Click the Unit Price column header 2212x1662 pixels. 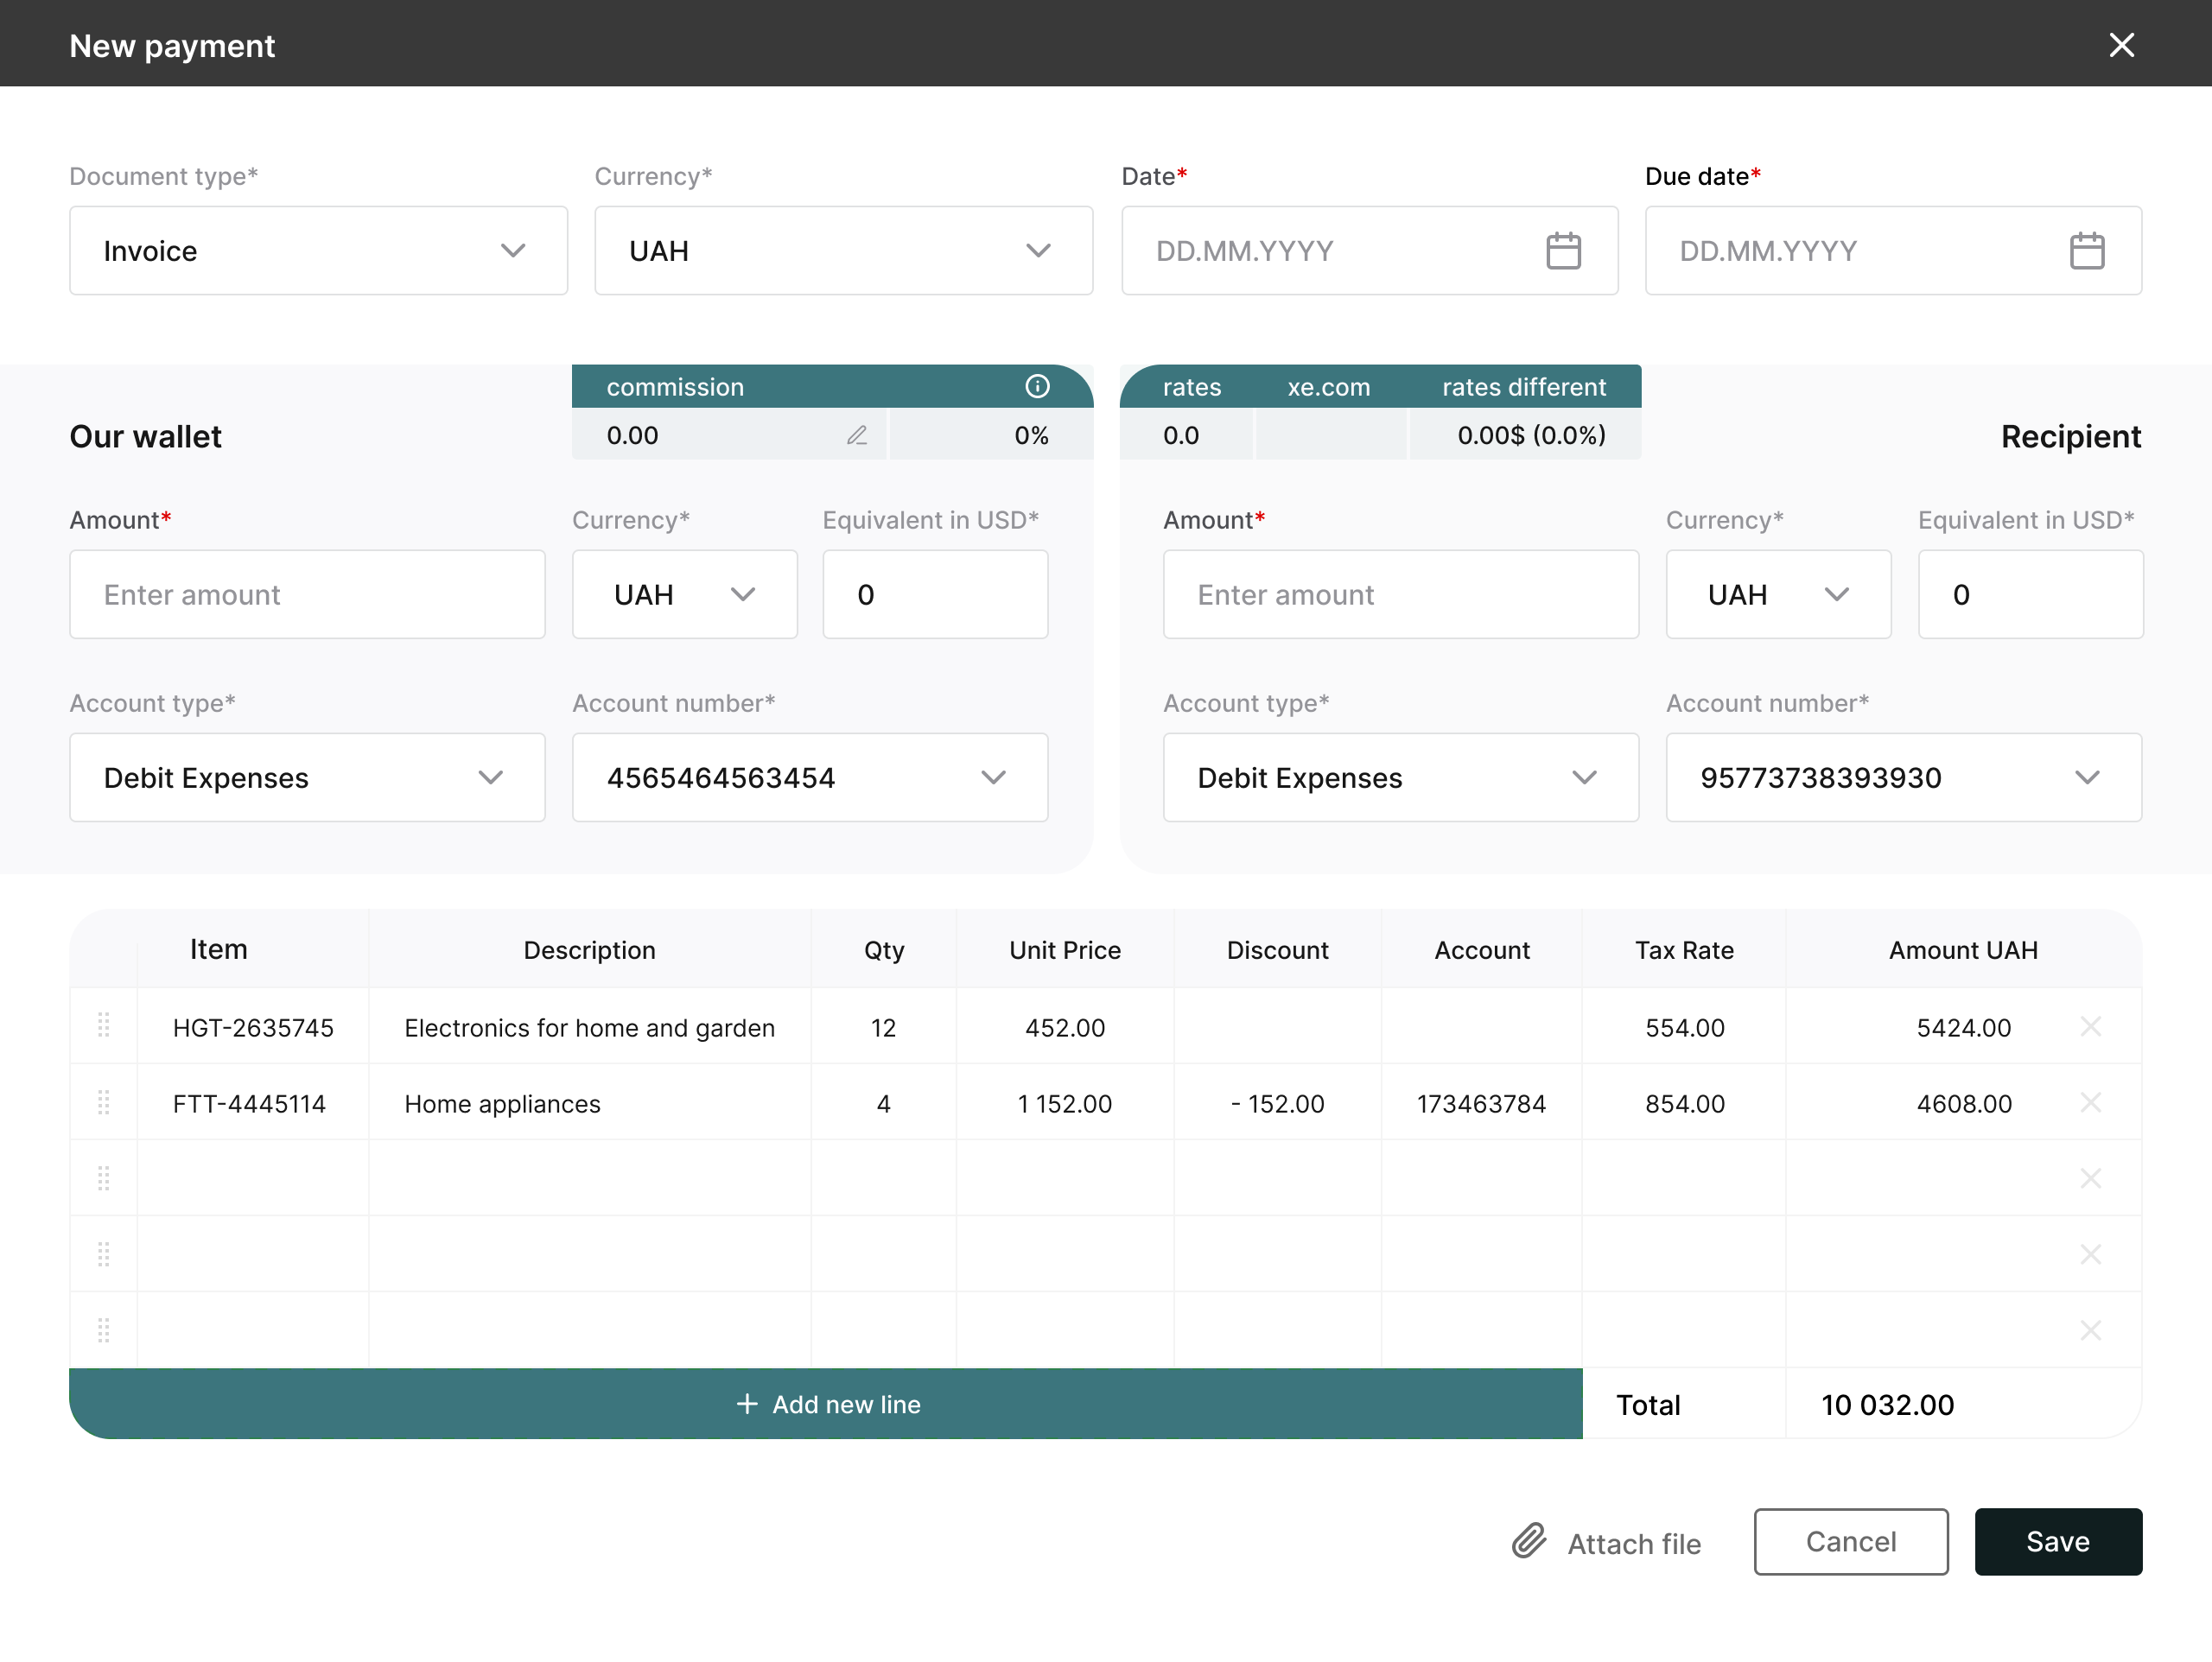click(x=1064, y=950)
